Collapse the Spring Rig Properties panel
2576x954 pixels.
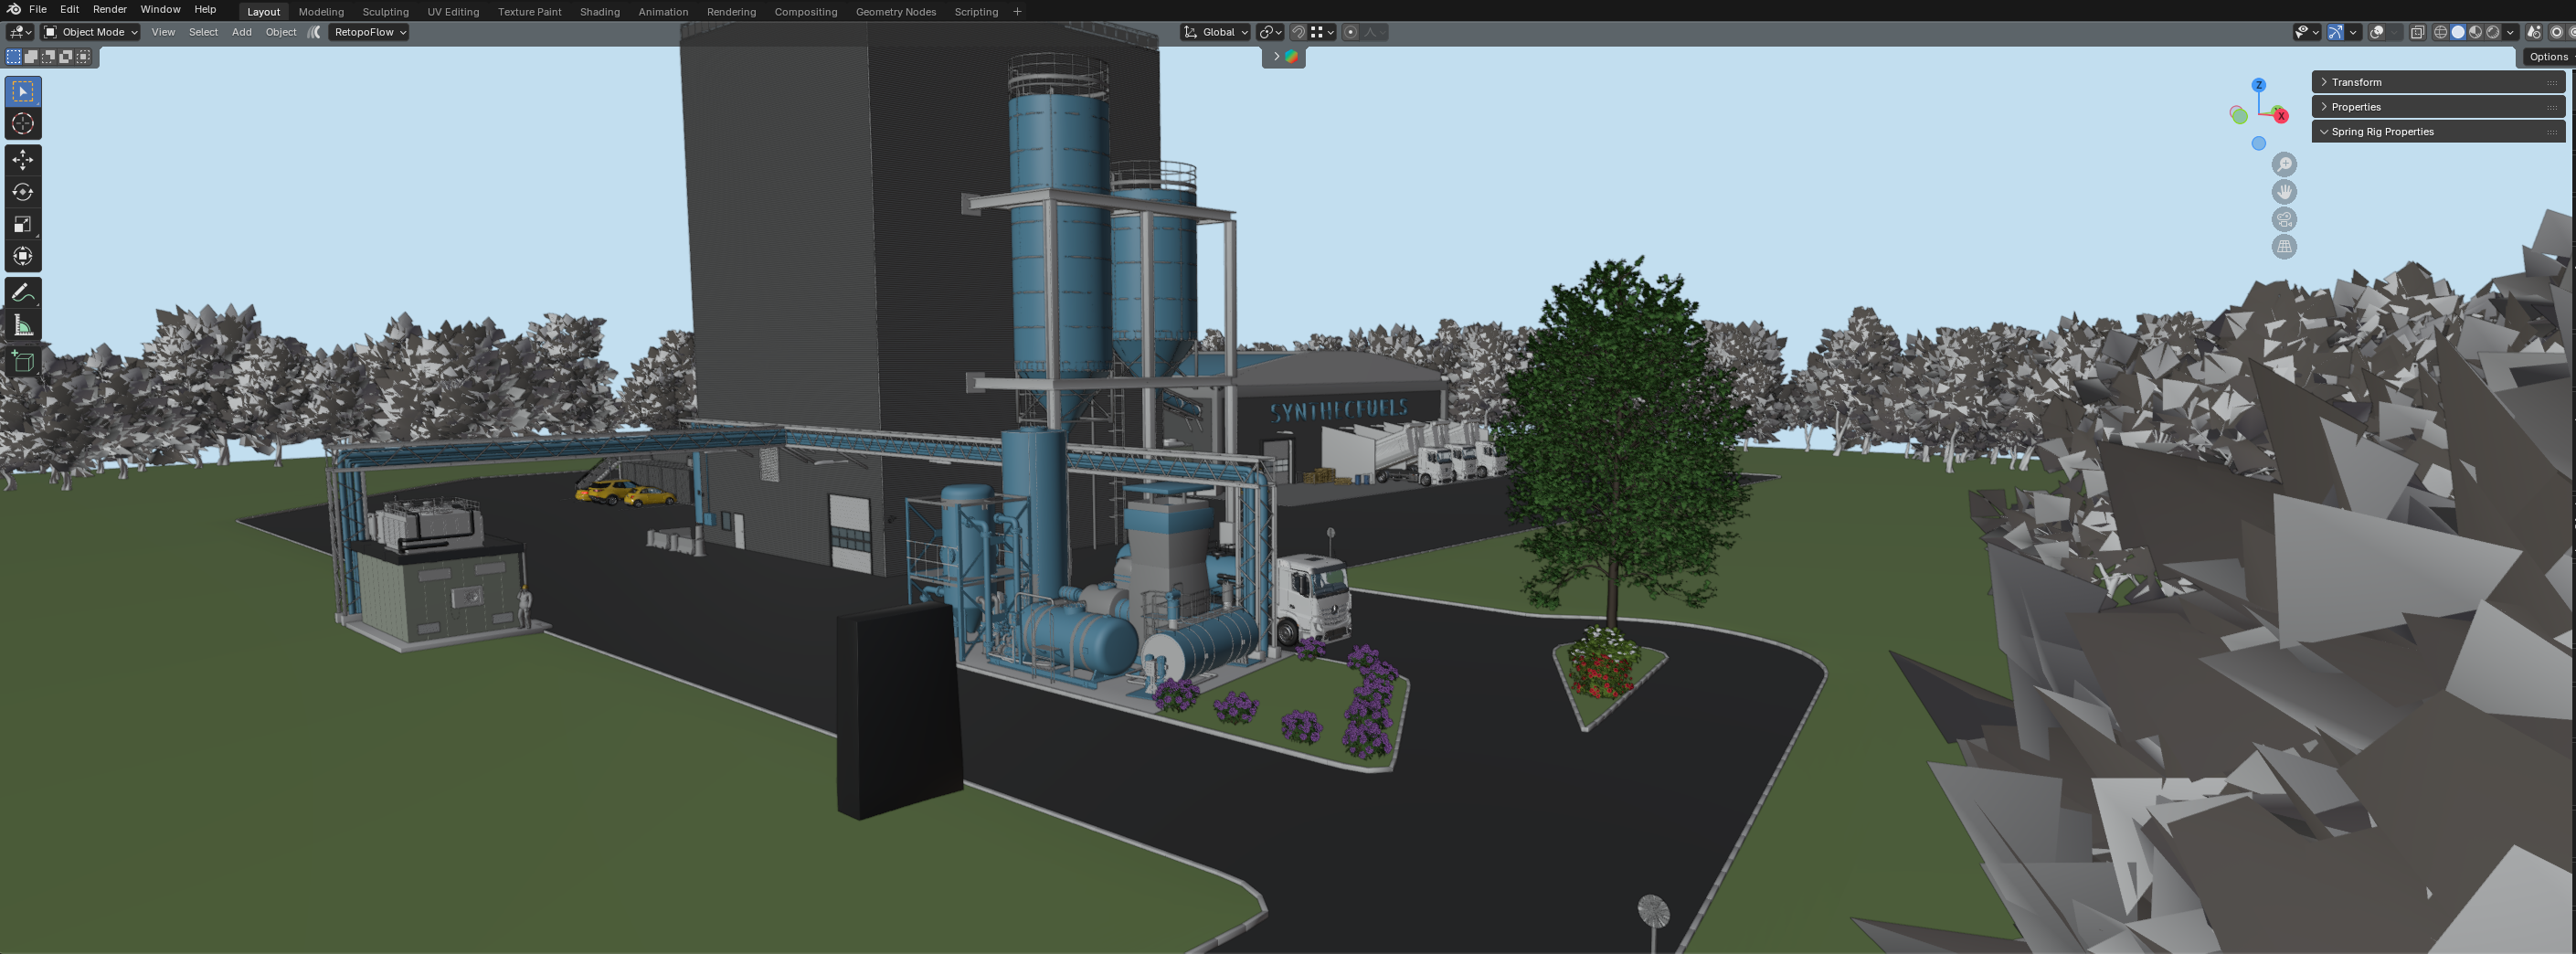2382,132
